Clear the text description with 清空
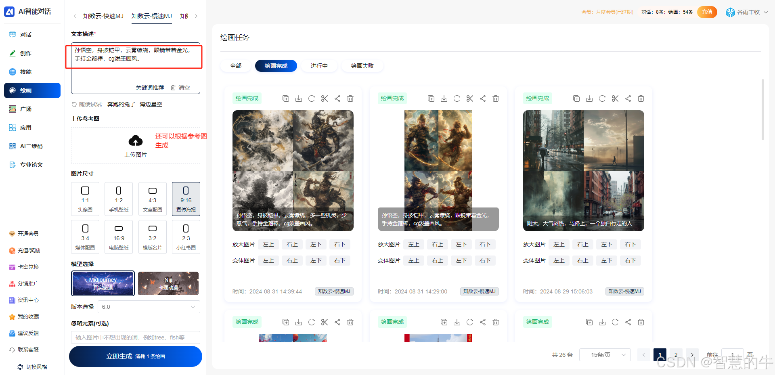 coord(180,88)
